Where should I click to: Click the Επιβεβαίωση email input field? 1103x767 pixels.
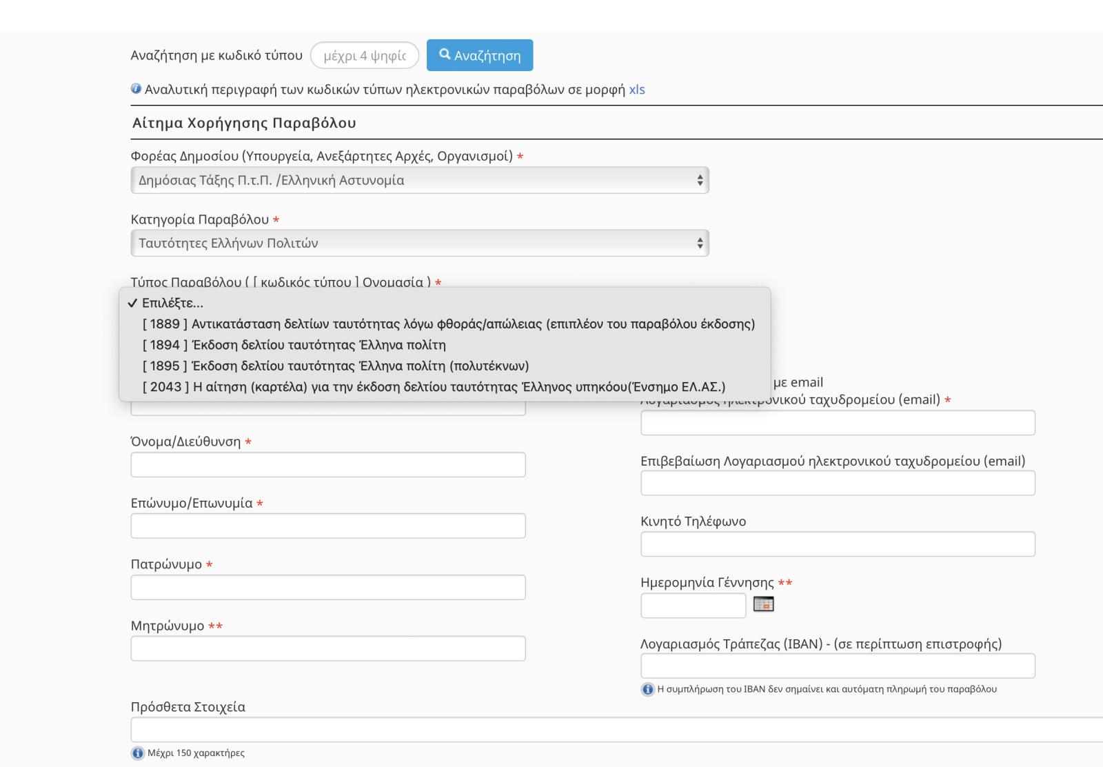[838, 483]
